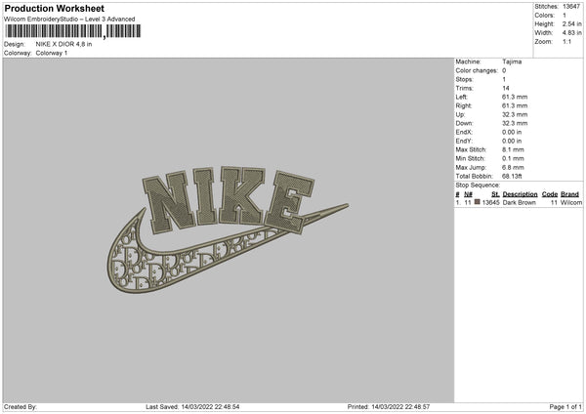Click the "St." column header
Image resolution: width=586 pixels, height=414 pixels.
495,194
